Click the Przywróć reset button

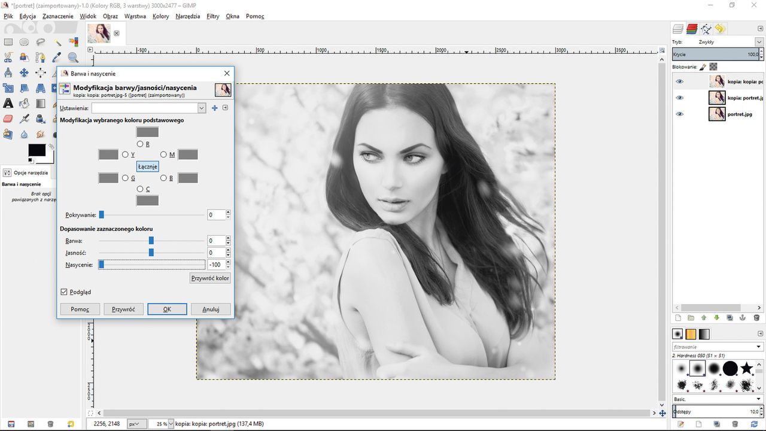click(123, 309)
